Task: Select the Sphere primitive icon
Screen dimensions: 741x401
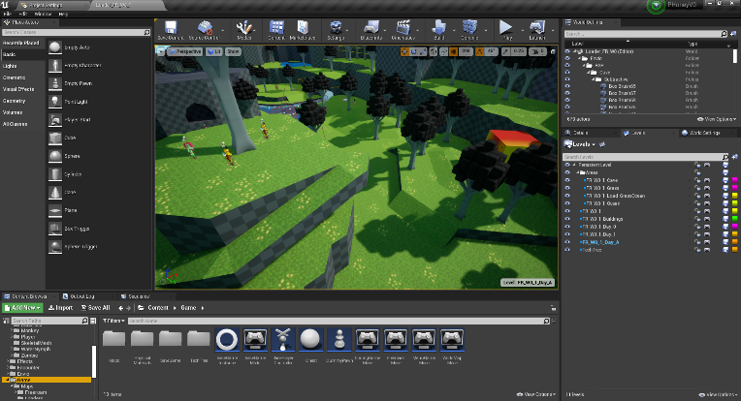Action: click(55, 156)
